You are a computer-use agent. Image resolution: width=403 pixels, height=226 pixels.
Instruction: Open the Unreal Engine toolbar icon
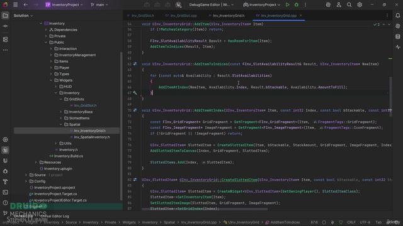click(178, 4)
